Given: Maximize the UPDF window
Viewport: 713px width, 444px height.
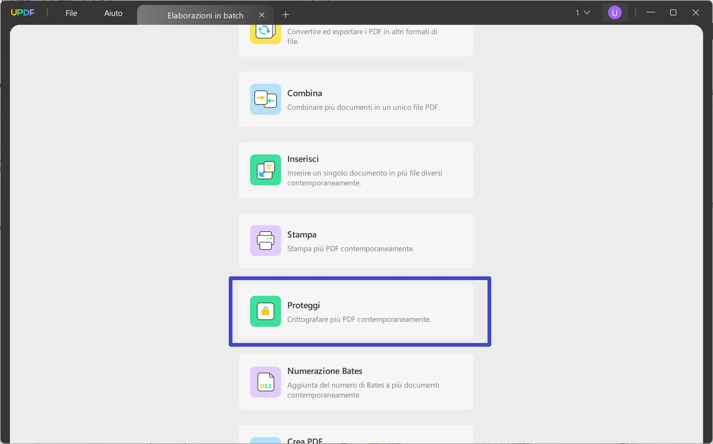Looking at the screenshot, I should tap(673, 12).
